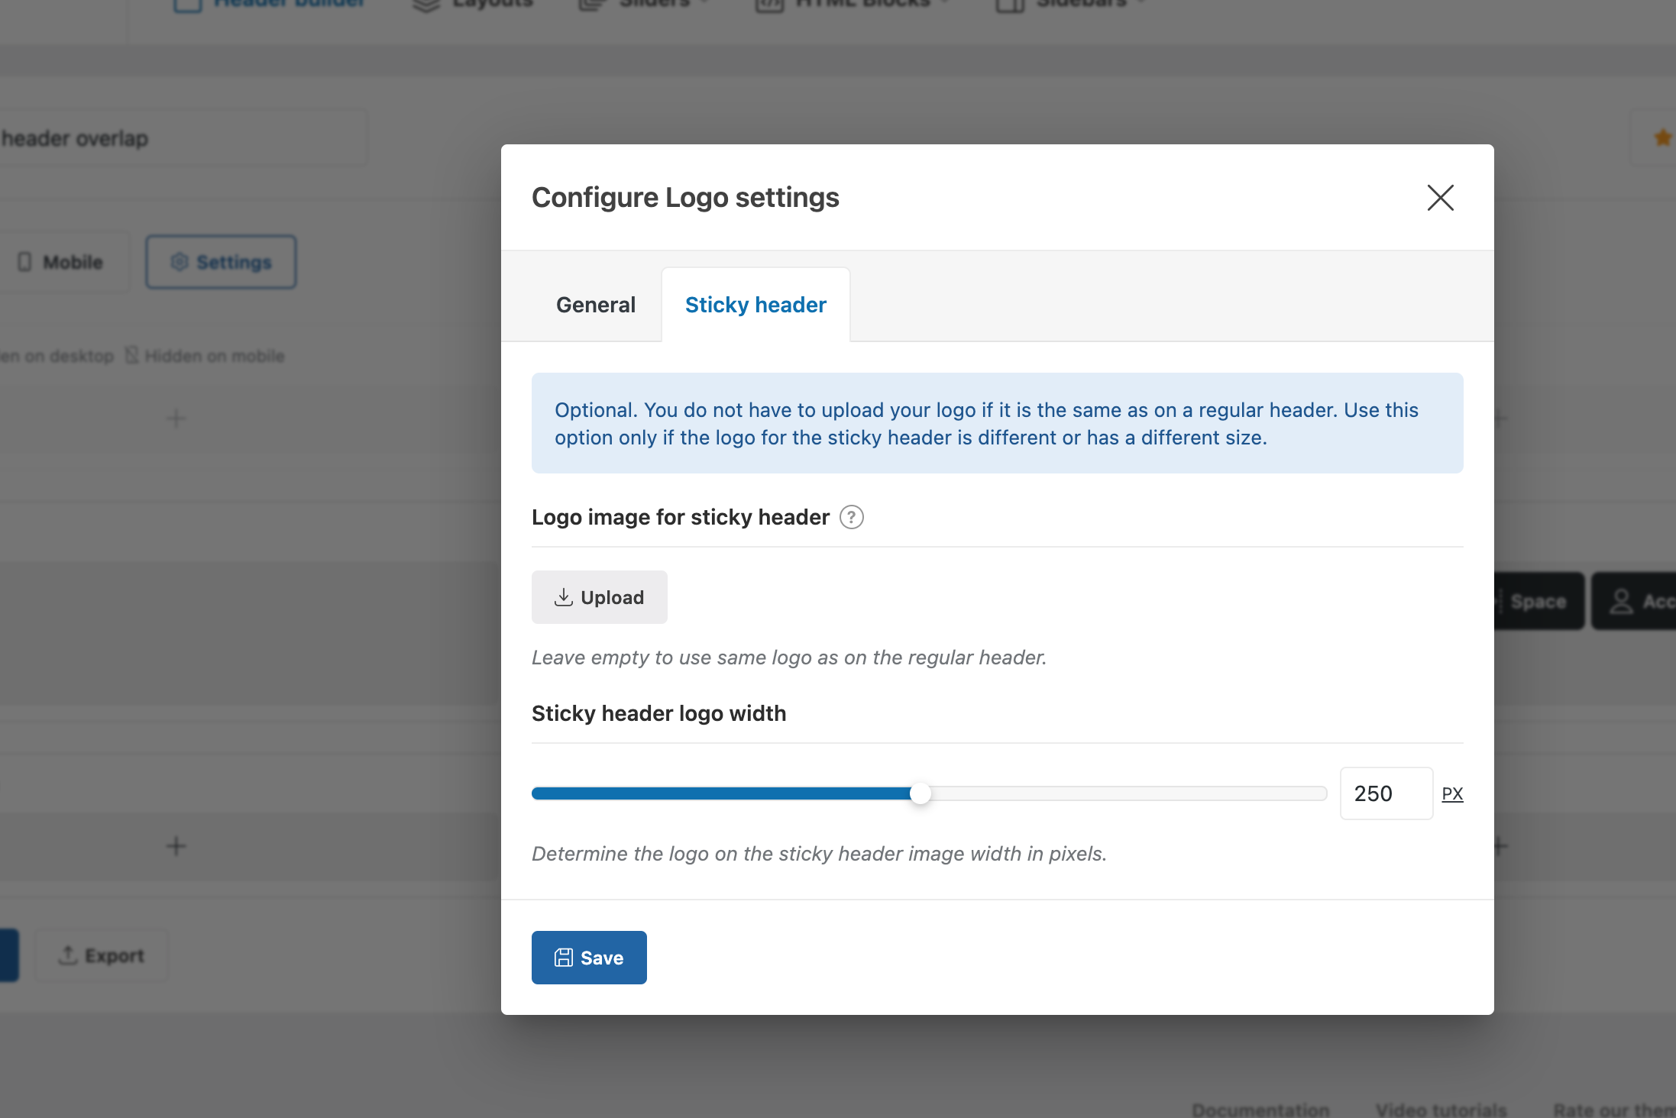The height and width of the screenshot is (1118, 1676).
Task: Toggle the PX unit selector
Action: [x=1451, y=794]
